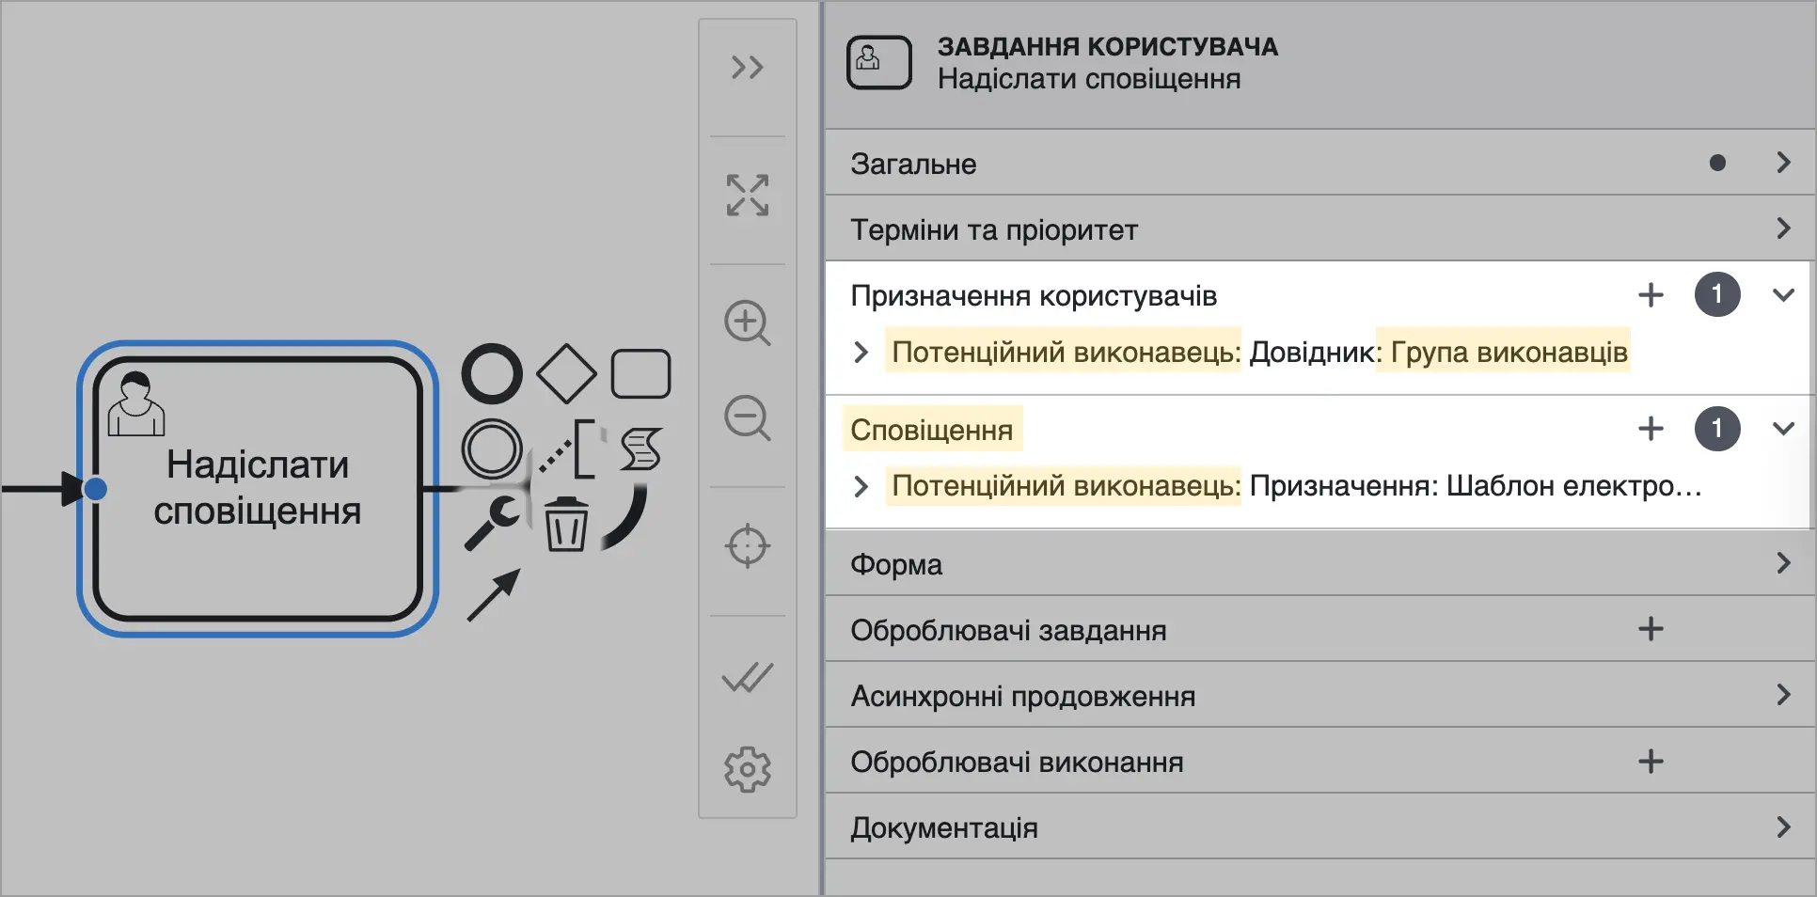Click the Призначення користувачів header label
1817x897 pixels.
(1034, 296)
